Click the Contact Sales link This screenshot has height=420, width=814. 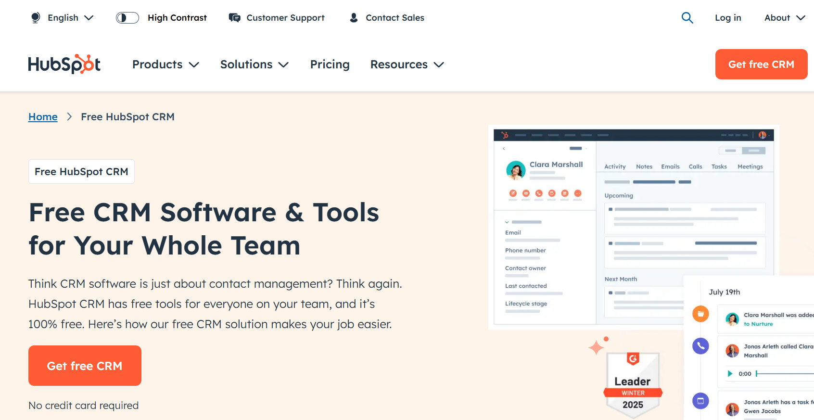coord(395,18)
